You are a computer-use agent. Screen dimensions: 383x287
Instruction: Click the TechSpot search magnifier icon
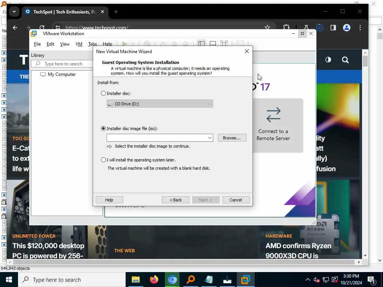(x=345, y=60)
